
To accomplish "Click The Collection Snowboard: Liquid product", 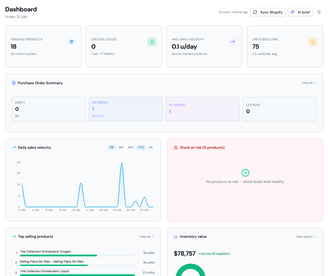I will [x=44, y=271].
